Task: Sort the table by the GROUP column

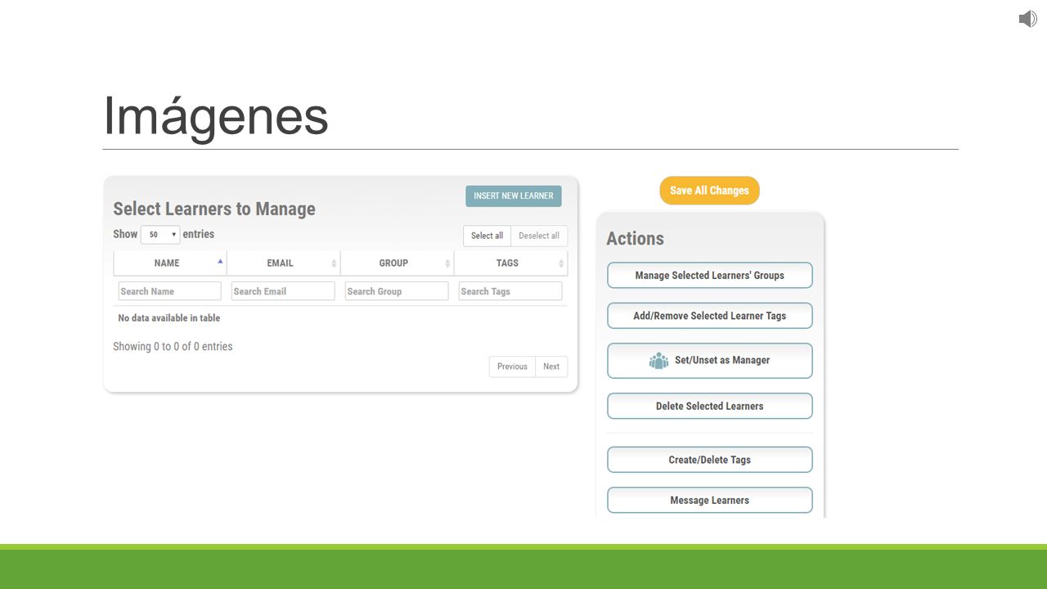Action: pos(397,263)
